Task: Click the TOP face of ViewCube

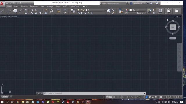Action: pos(173,27)
